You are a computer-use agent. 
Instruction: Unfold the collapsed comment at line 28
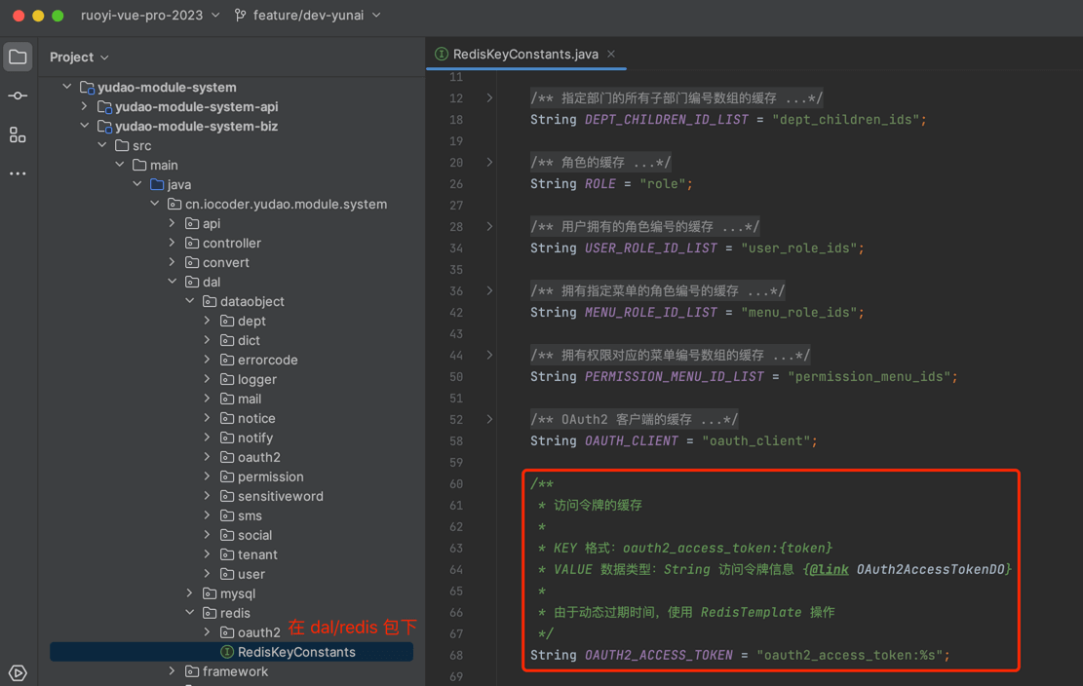[489, 227]
